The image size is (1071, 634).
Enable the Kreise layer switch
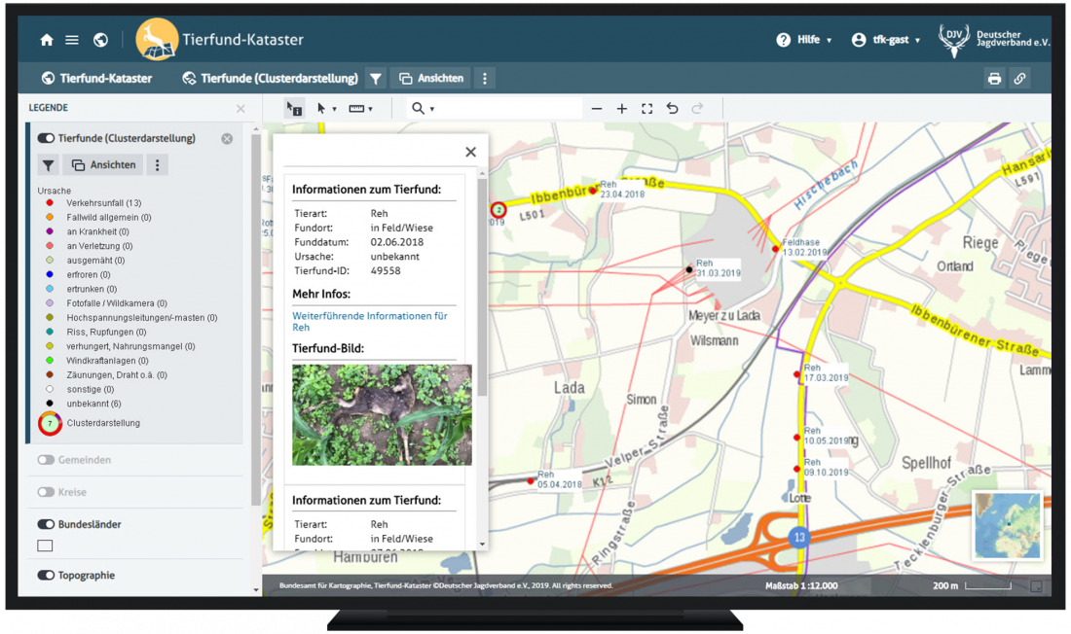point(46,492)
